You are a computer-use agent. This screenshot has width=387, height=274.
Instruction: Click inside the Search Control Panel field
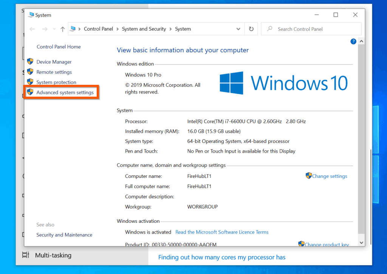click(302, 29)
